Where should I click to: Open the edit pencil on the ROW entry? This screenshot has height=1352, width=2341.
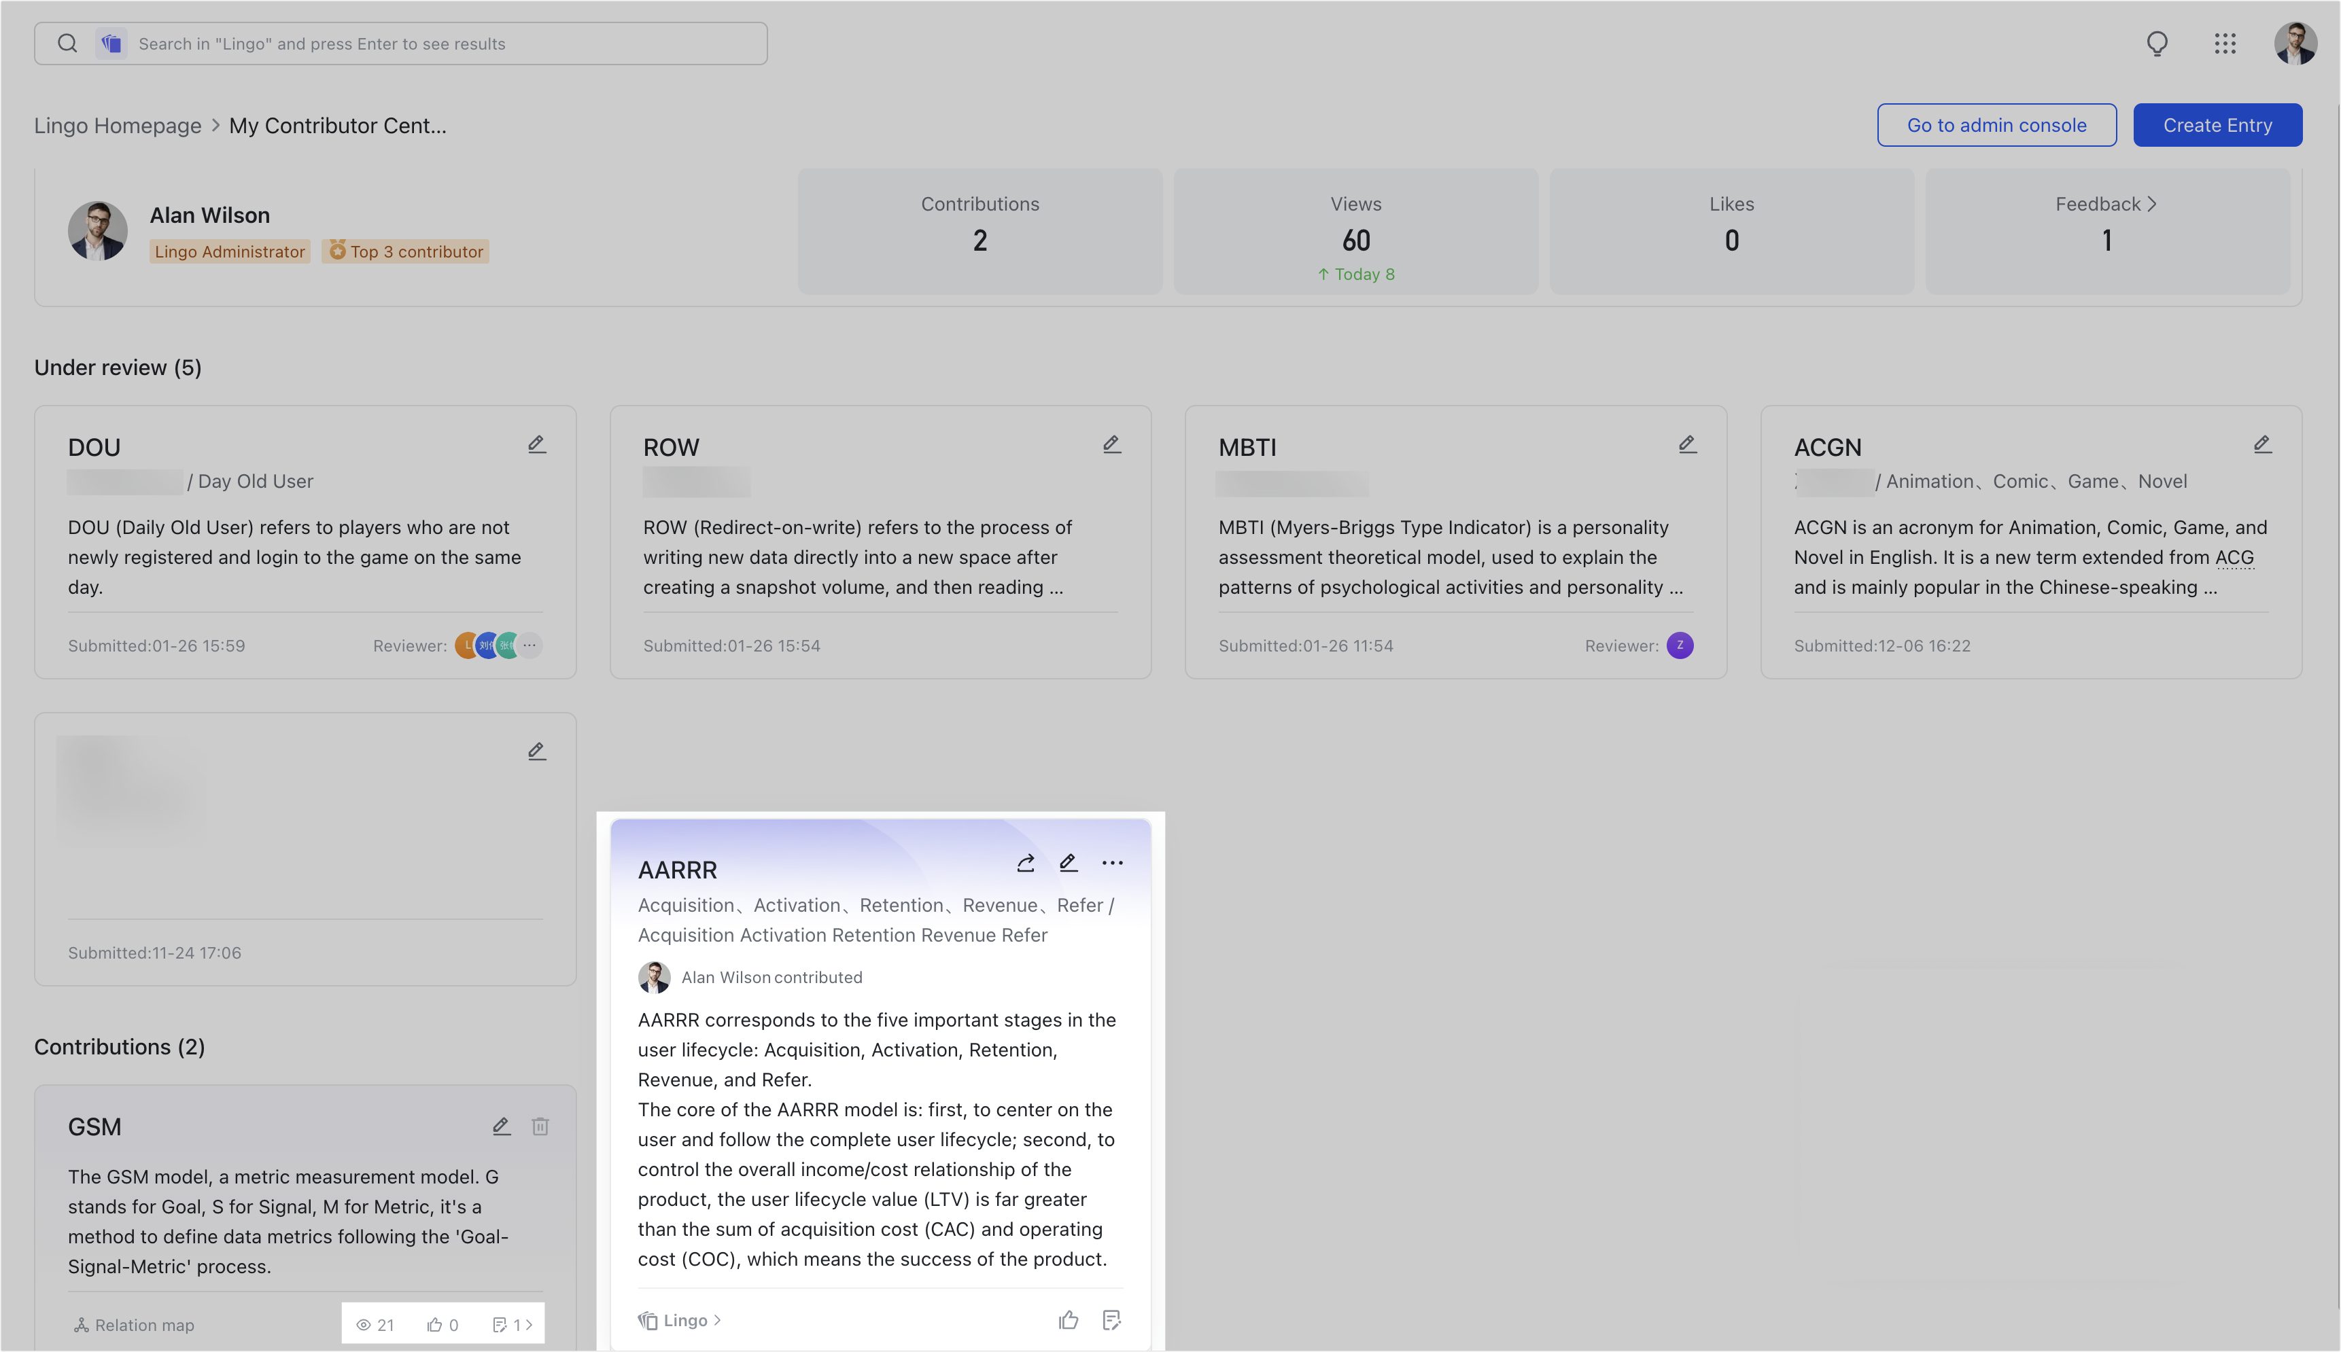click(x=1112, y=445)
